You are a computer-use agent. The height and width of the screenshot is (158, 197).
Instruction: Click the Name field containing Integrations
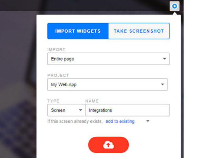[128, 110]
